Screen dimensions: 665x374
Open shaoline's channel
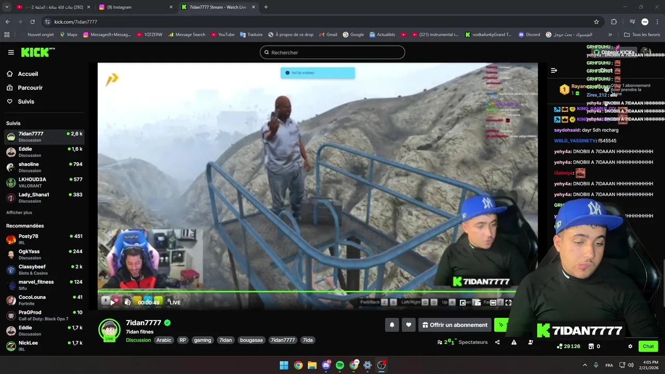pyautogui.click(x=44, y=167)
